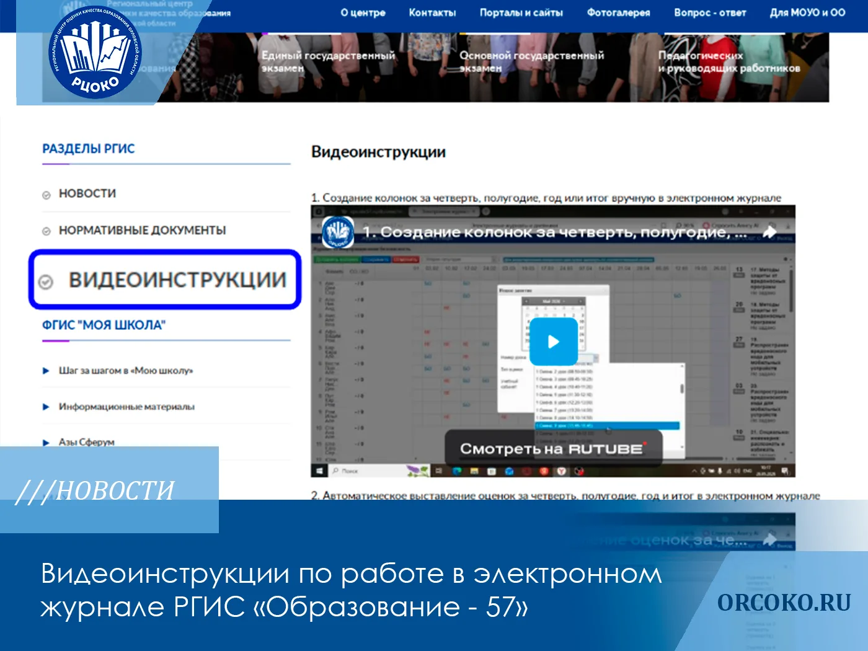Click caption «2. Автоматическое выставление оценок за четверть...»
The width and height of the screenshot is (868, 651).
565,495
